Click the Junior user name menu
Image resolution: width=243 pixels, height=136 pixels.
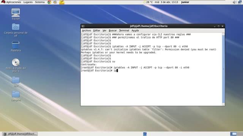pos(185,2)
